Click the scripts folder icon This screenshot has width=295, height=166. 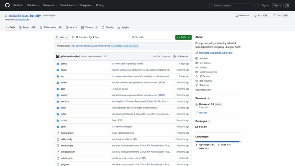(58, 121)
